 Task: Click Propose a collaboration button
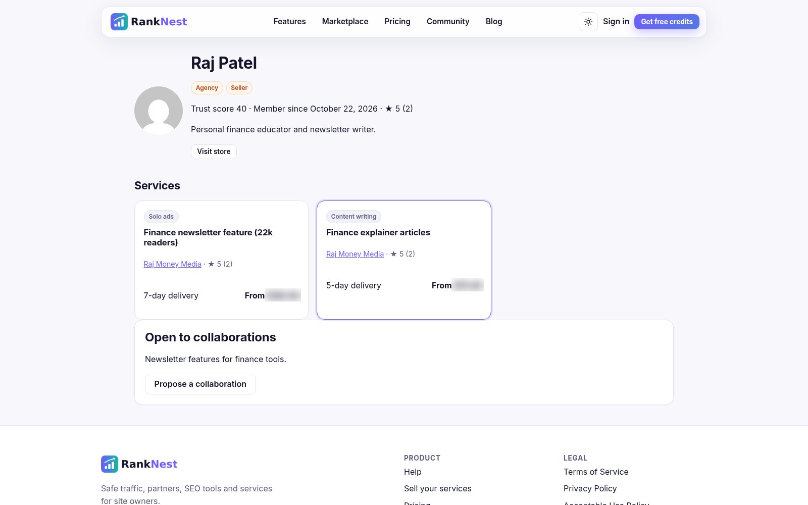click(x=200, y=384)
